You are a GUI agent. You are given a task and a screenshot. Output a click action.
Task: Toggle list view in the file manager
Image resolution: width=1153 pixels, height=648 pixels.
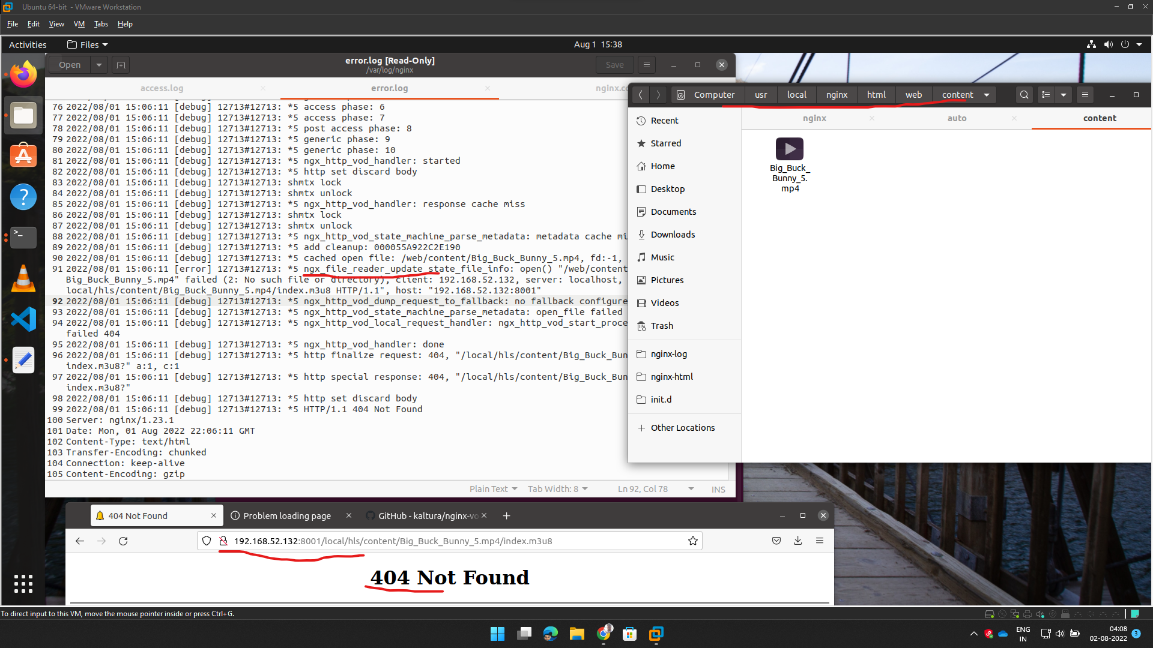coord(1046,95)
